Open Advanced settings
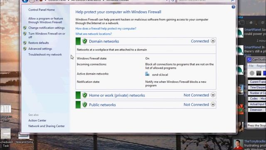This screenshot has height=150, width=266. (x=40, y=49)
